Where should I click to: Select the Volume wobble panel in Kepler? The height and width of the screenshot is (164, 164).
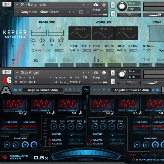click(x=80, y=33)
